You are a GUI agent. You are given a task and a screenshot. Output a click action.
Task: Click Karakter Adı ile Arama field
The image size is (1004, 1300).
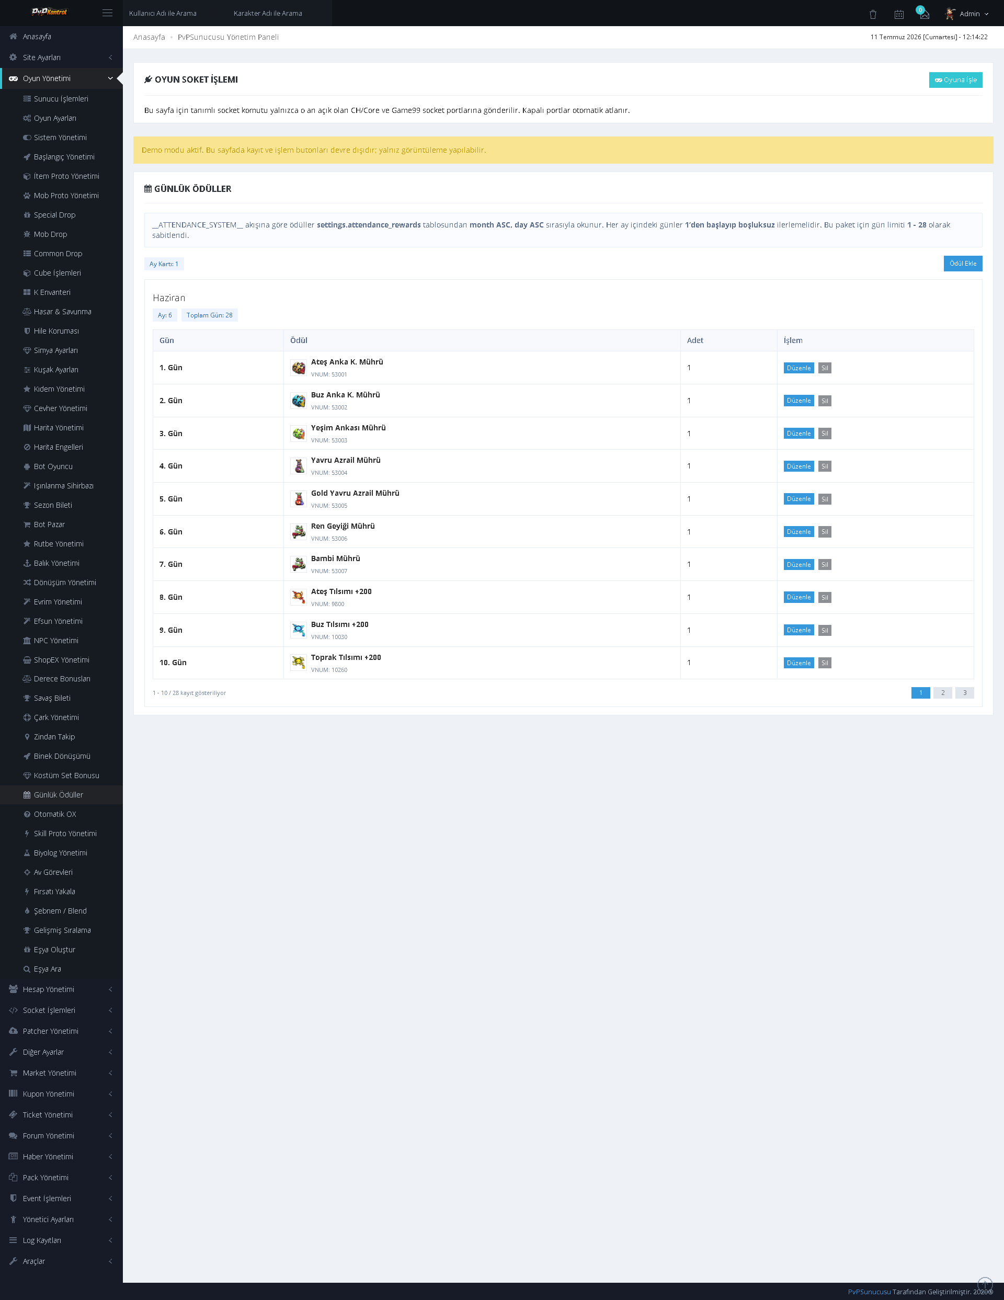[x=280, y=13]
